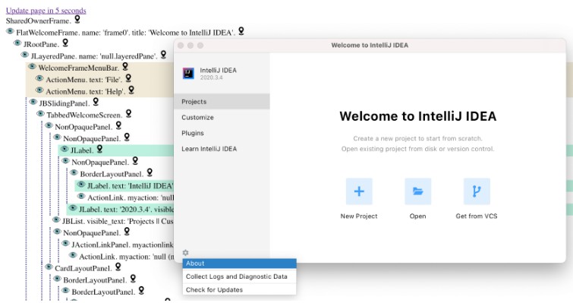The width and height of the screenshot is (573, 303).
Task: Click the 'JBList. visible_text' row text
Action: point(118,221)
